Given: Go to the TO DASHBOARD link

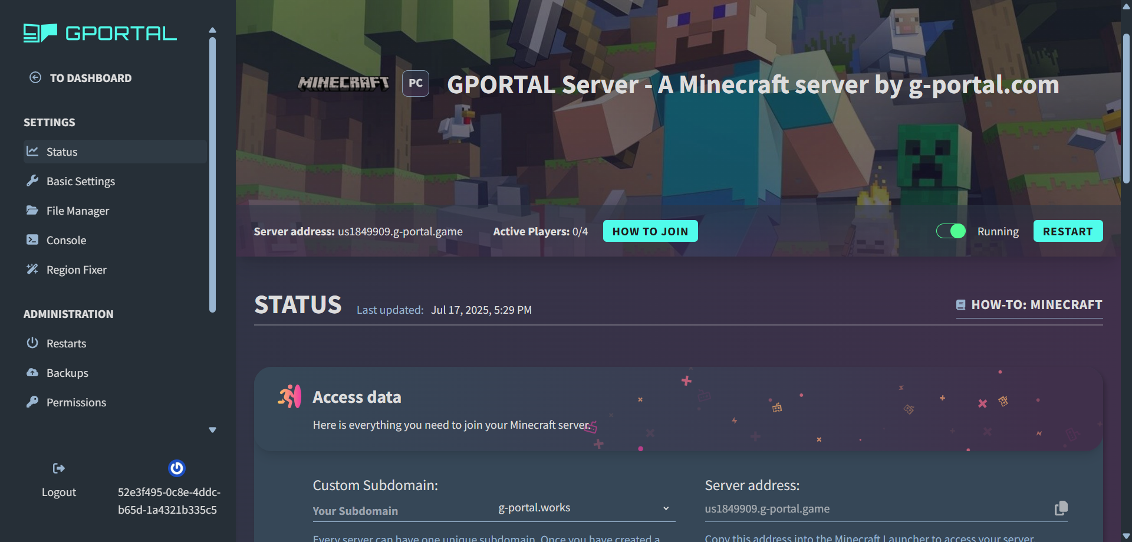Looking at the screenshot, I should 90,78.
